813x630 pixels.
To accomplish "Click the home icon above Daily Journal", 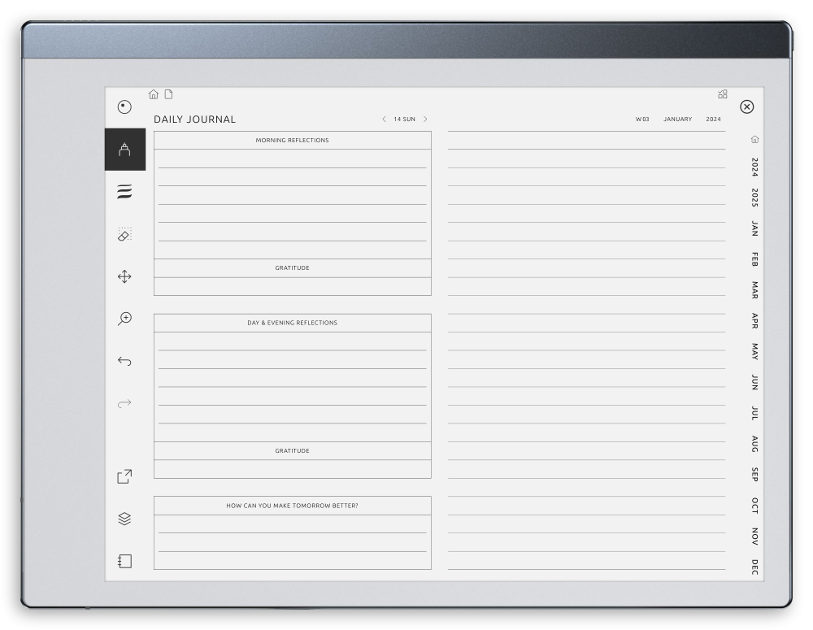I will pos(154,94).
